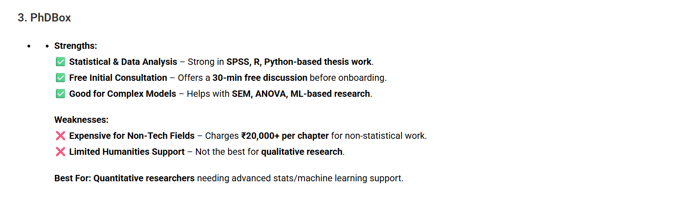Click the bold qualitative research text
The image size is (684, 200).
pyautogui.click(x=302, y=152)
